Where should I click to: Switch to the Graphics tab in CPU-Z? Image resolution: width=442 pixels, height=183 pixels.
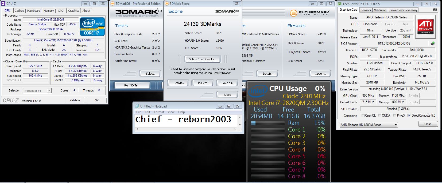74,11
